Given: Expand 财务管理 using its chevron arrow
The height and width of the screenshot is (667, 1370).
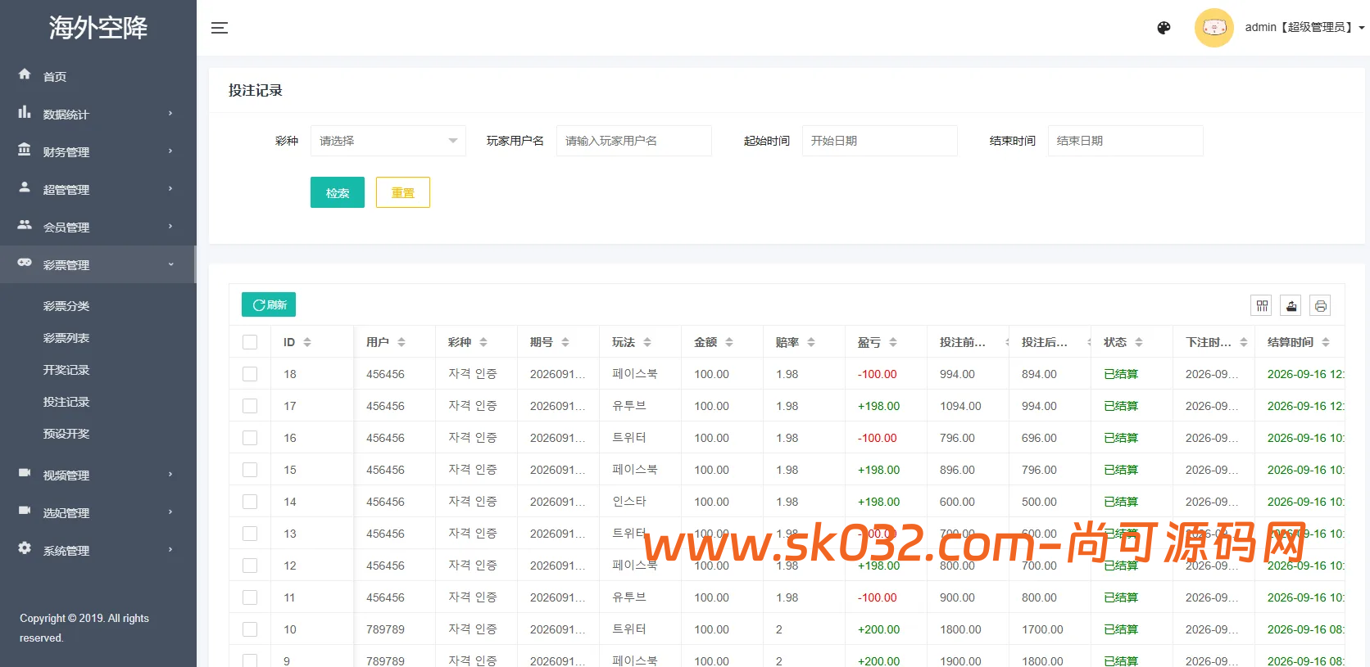Looking at the screenshot, I should pos(170,151).
